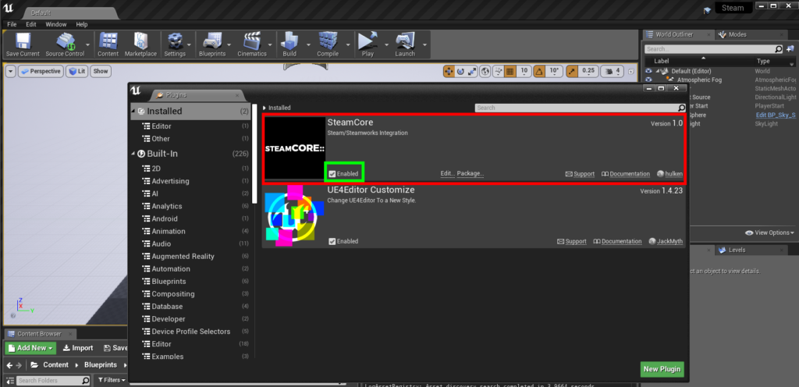Open the rotation snap 10° dropdown

pyautogui.click(x=553, y=71)
